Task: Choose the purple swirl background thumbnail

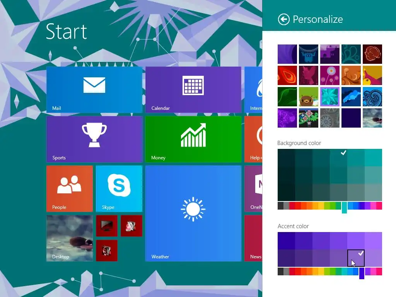Action: click(287, 54)
